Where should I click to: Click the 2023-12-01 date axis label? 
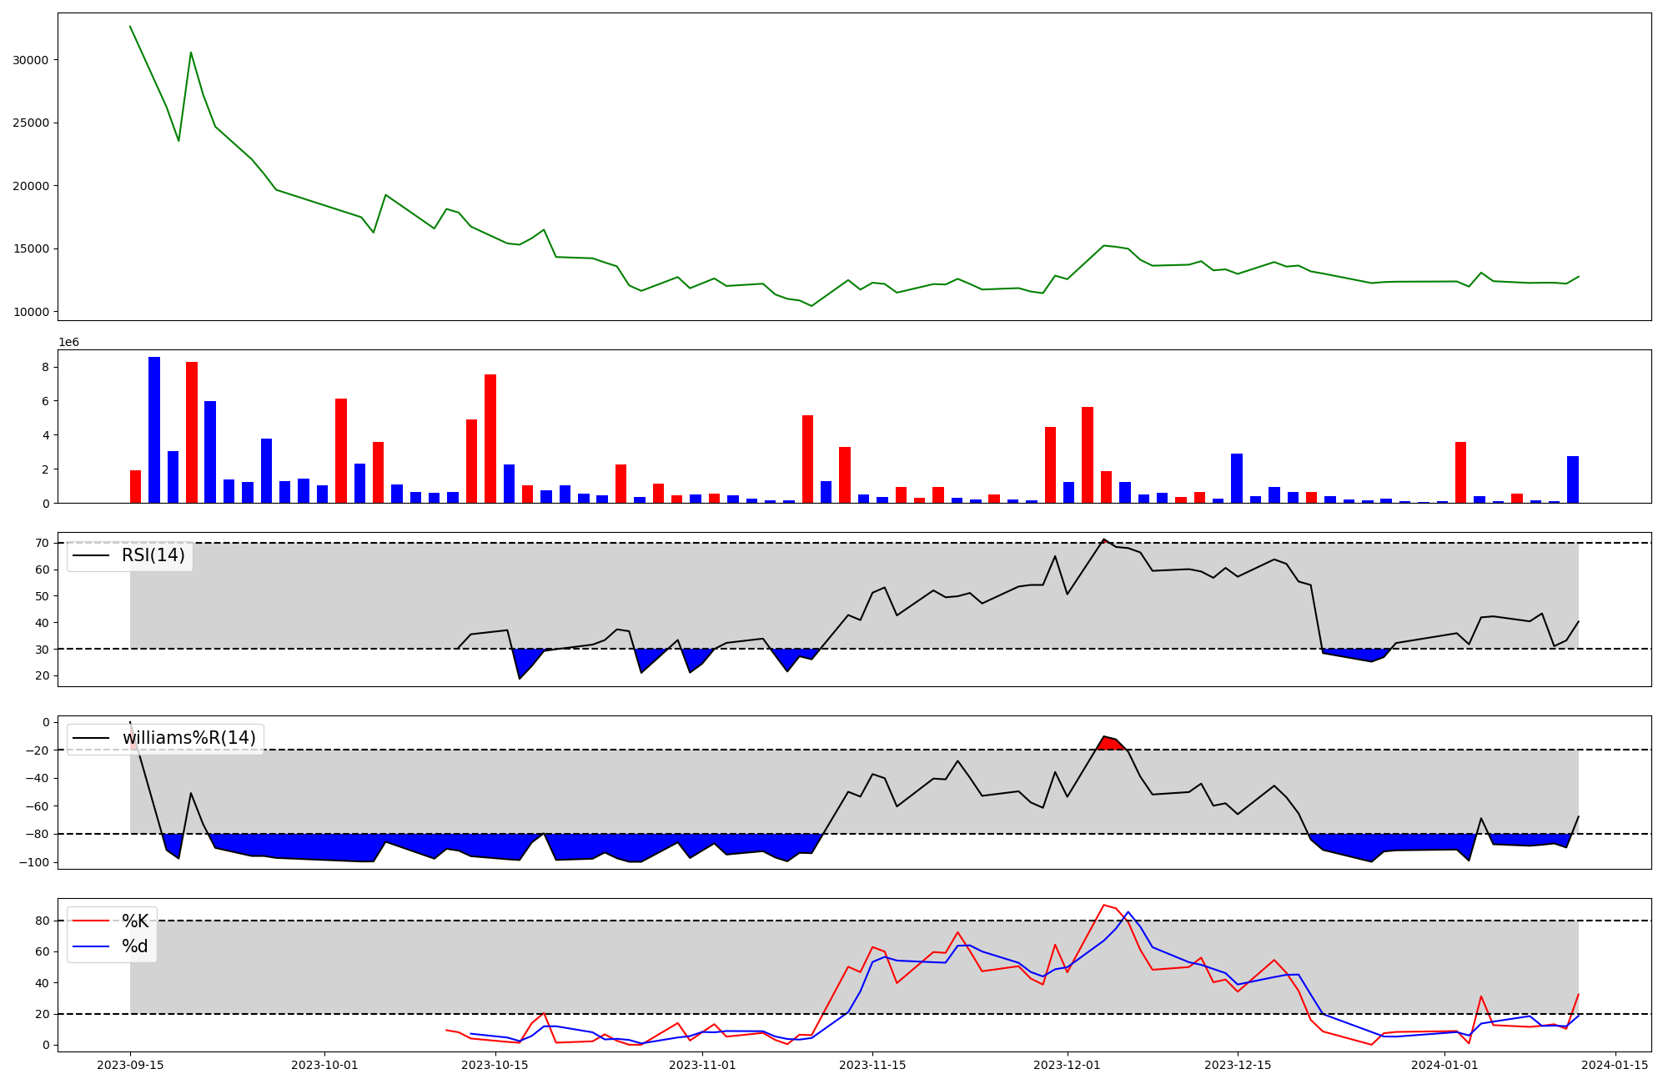coord(1068,1065)
